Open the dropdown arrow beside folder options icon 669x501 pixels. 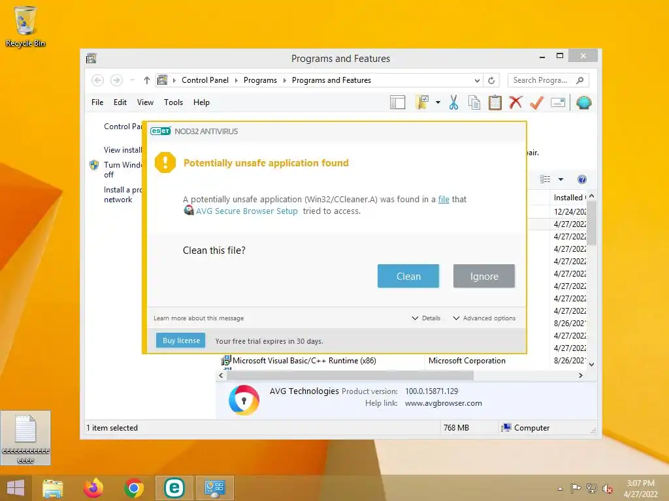pyautogui.click(x=438, y=102)
